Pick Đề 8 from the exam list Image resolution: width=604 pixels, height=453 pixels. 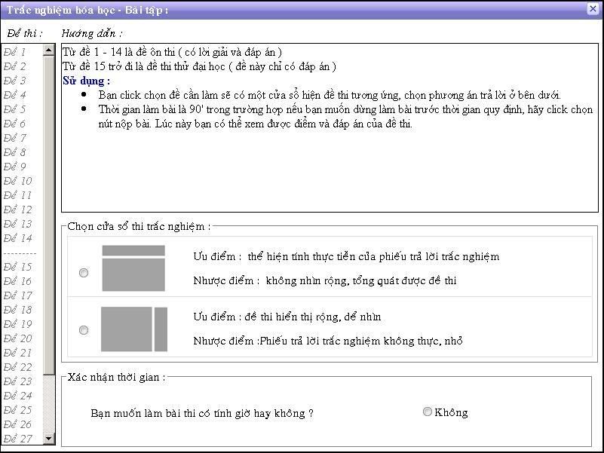click(15, 152)
